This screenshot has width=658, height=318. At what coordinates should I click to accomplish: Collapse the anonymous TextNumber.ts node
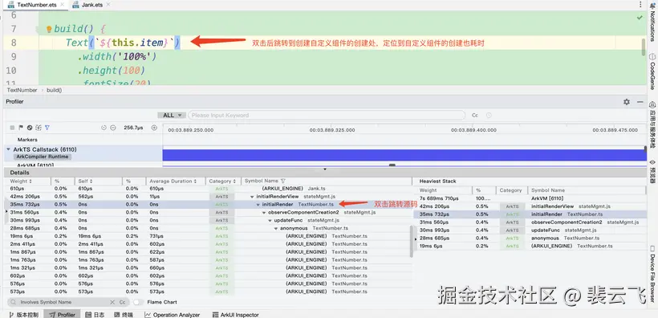(x=276, y=228)
